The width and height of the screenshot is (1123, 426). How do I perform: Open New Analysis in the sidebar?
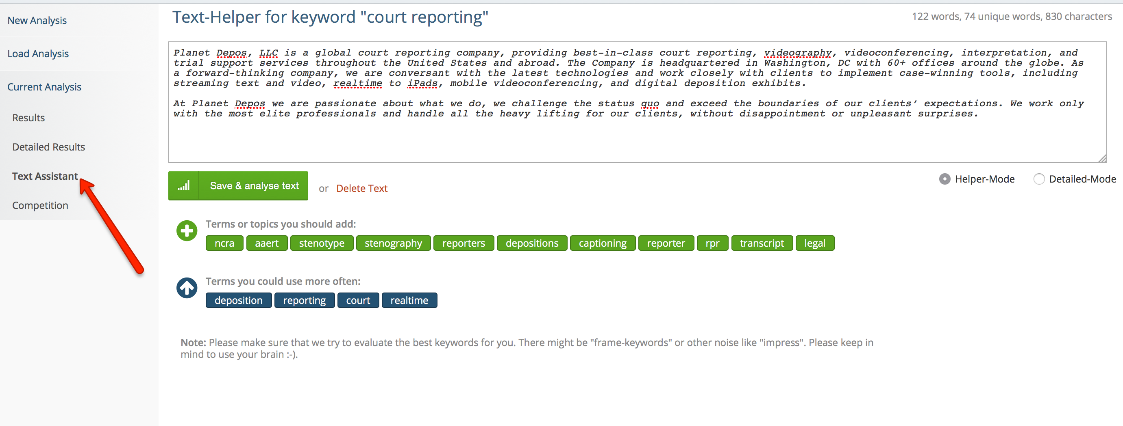tap(37, 20)
